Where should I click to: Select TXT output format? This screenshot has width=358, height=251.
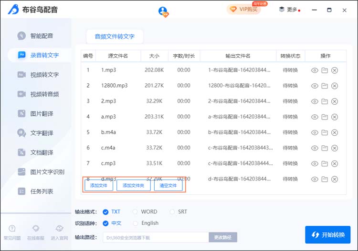pyautogui.click(x=112, y=212)
